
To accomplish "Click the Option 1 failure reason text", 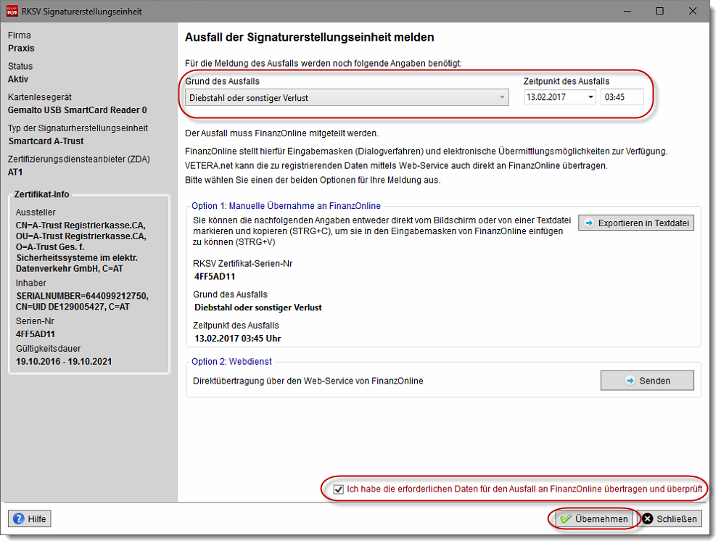I will coord(257,307).
